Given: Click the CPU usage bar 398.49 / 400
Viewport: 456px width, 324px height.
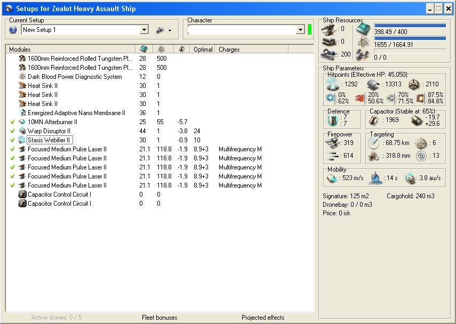Looking at the screenshot, I should (410, 26).
